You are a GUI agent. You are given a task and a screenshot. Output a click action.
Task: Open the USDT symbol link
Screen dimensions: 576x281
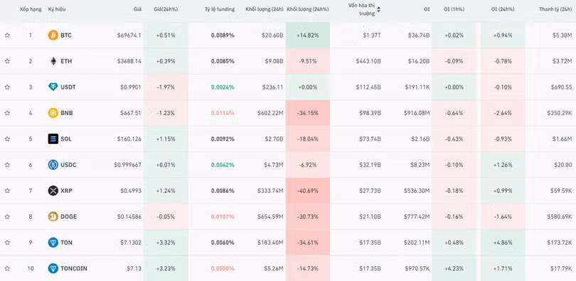(x=68, y=87)
